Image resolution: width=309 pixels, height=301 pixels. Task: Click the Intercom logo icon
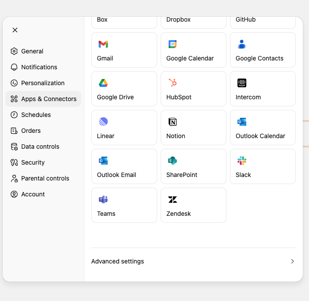pyautogui.click(x=242, y=83)
